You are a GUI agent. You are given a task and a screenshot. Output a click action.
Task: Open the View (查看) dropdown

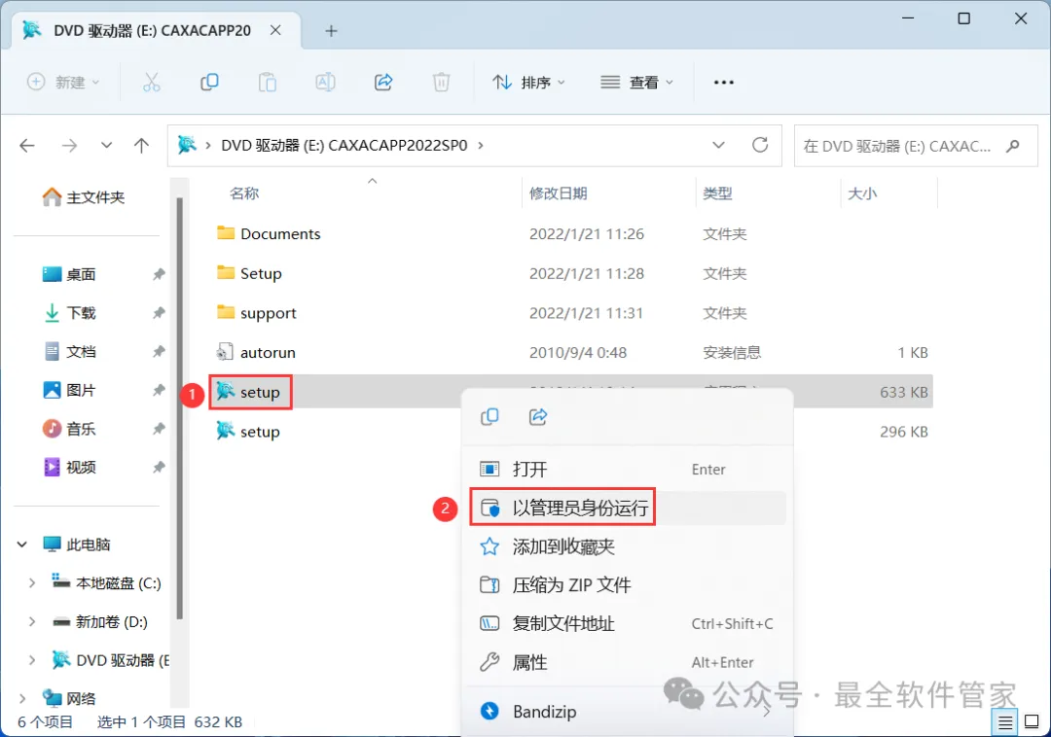[x=636, y=83]
